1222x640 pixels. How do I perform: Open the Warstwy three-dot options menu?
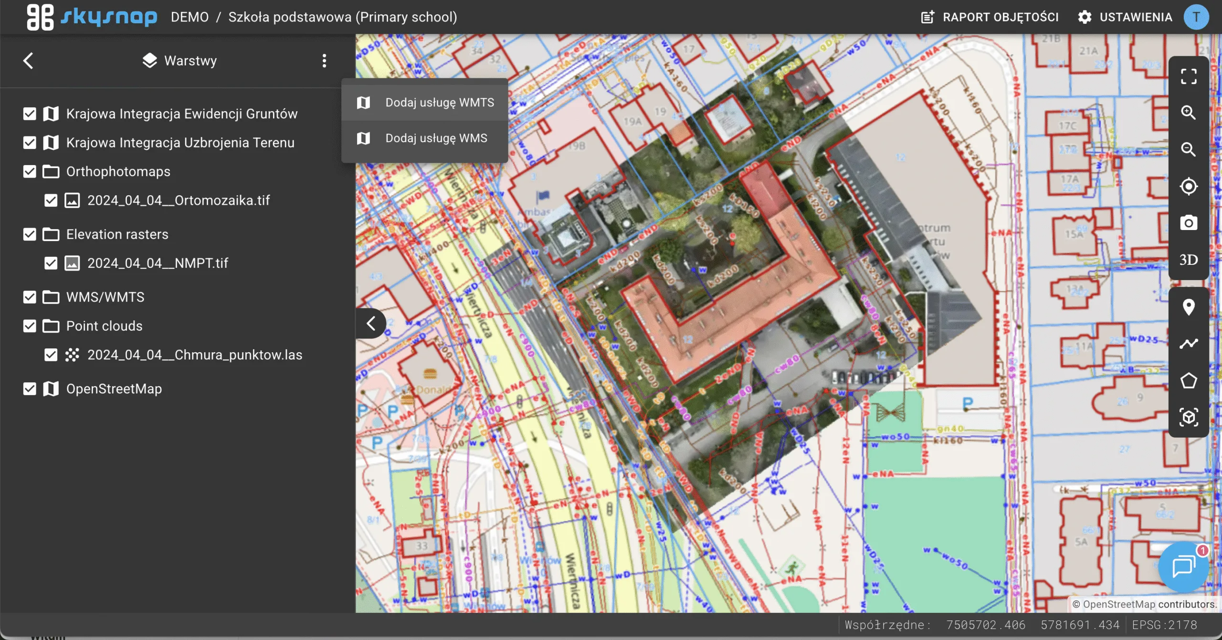click(x=324, y=61)
